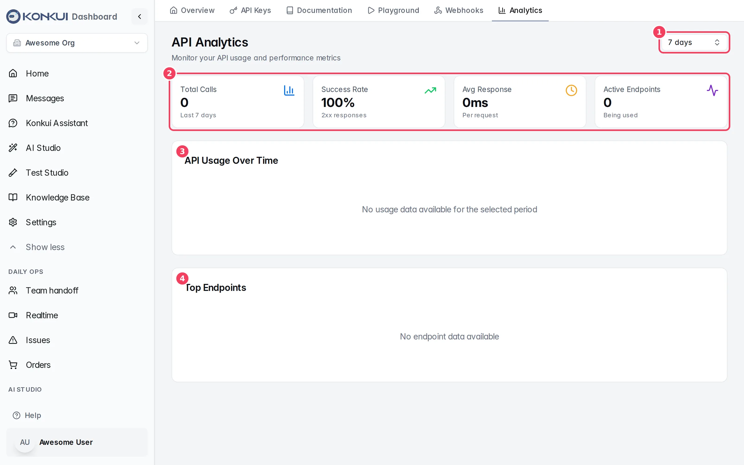Switch to the Documentation tab
The image size is (744, 465).
tap(319, 11)
